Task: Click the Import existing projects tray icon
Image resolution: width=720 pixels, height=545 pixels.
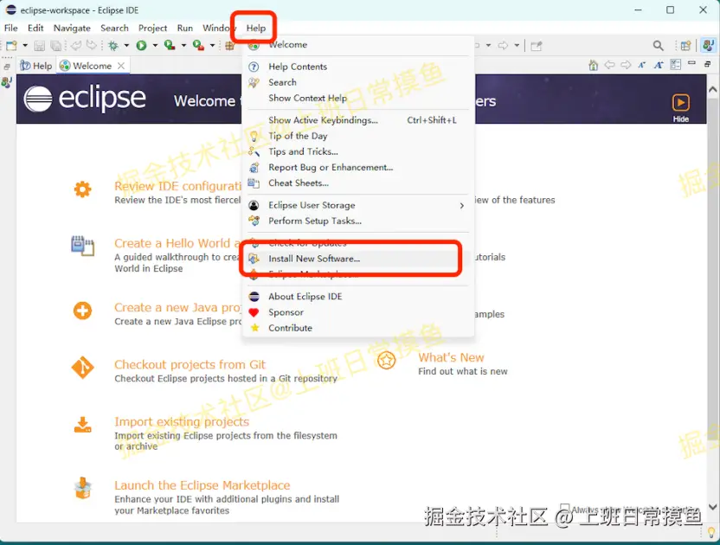Action: coord(83,425)
